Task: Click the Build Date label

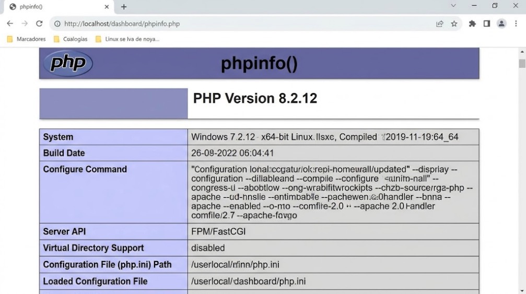Action: [x=64, y=153]
